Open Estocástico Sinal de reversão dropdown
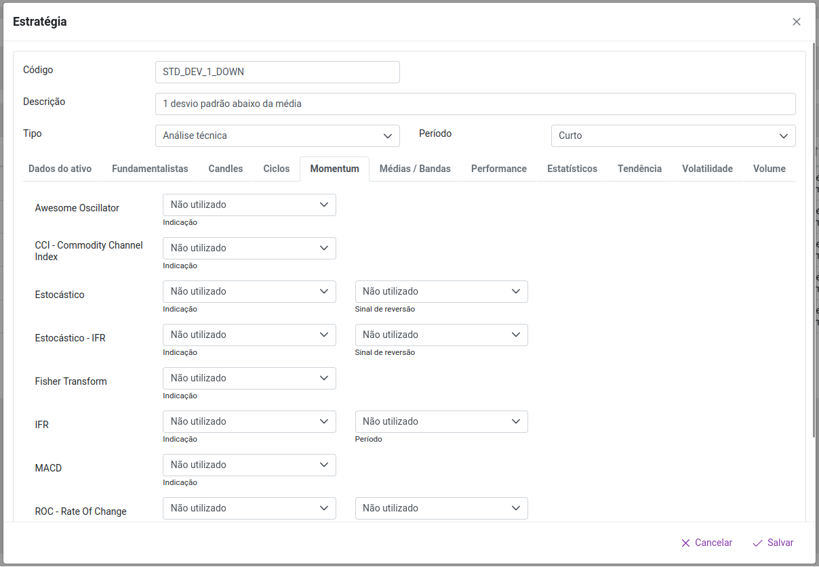 [x=441, y=291]
